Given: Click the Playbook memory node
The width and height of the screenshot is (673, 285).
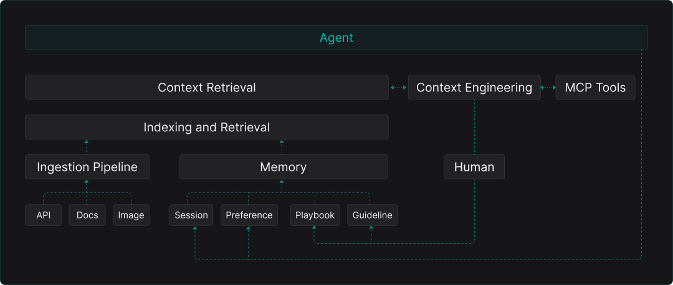Looking at the screenshot, I should click(x=315, y=215).
